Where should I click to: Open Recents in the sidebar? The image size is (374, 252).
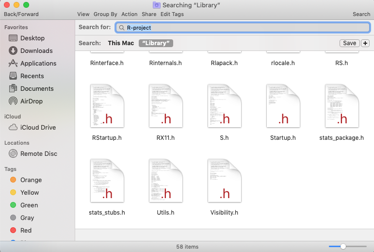[32, 76]
